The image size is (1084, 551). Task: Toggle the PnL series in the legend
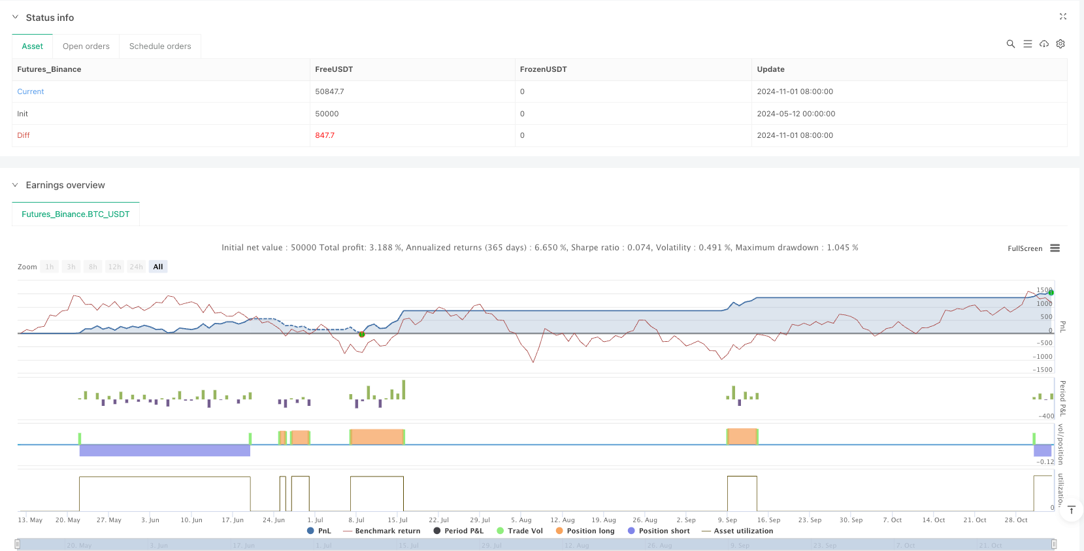(x=319, y=531)
